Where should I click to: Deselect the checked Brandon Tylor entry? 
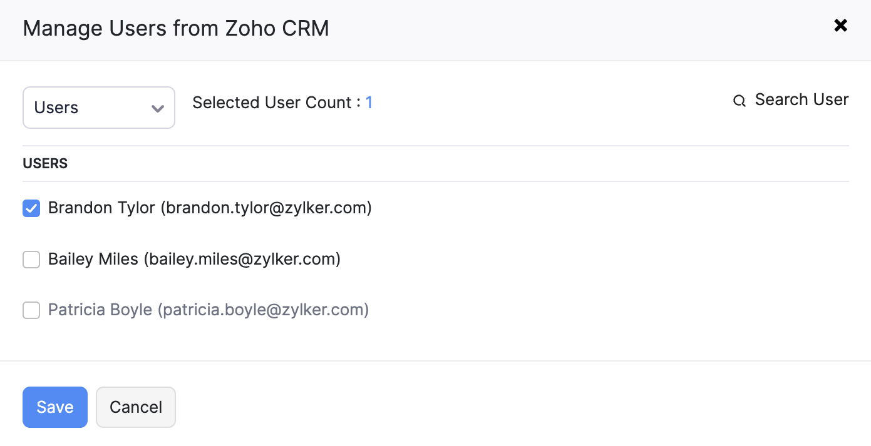[31, 208]
